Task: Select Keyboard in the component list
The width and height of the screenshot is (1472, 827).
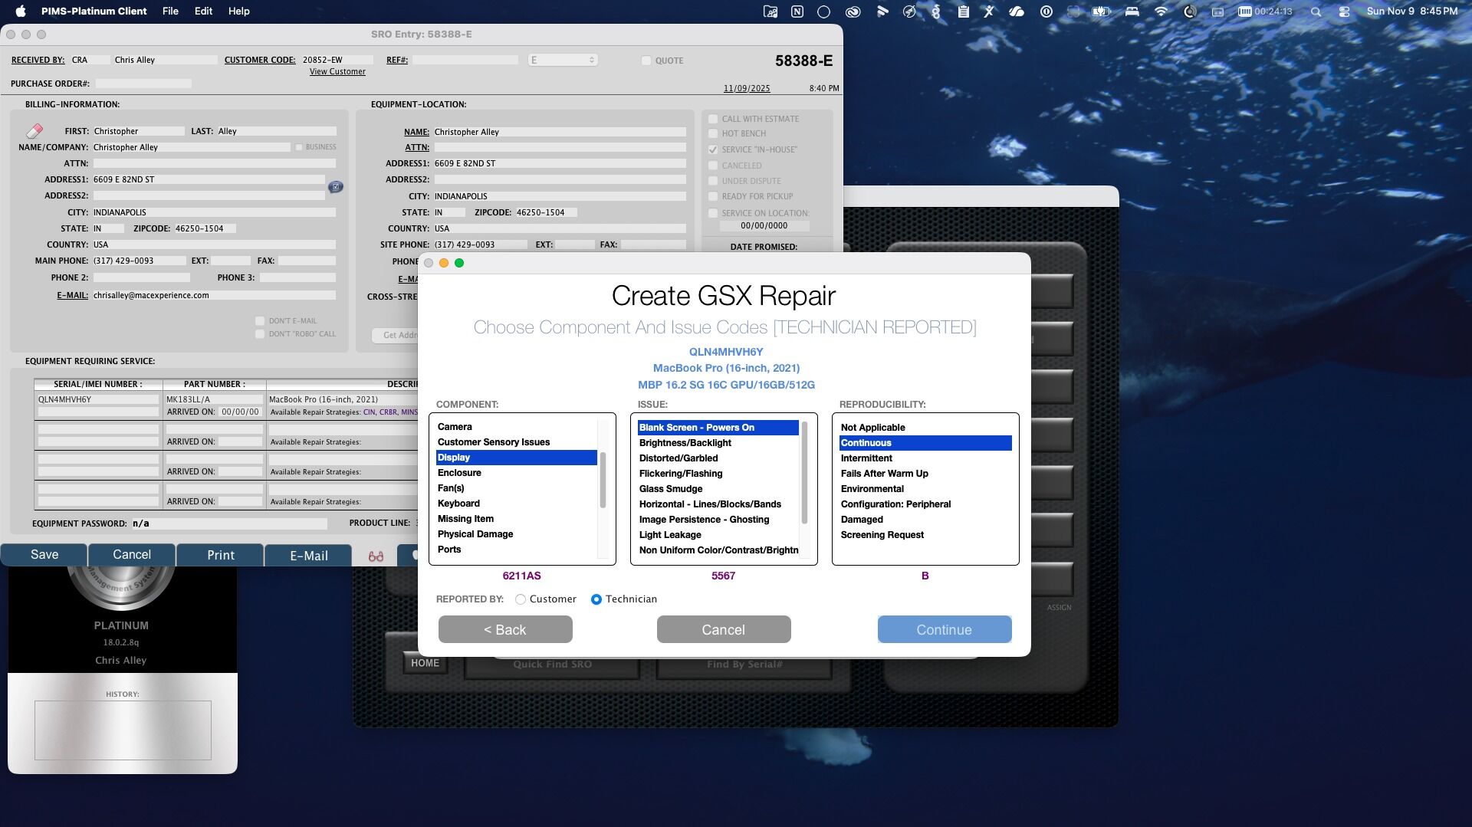Action: point(517,504)
